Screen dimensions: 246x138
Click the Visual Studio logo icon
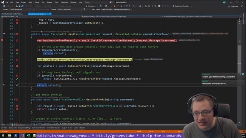tap(3, 2)
